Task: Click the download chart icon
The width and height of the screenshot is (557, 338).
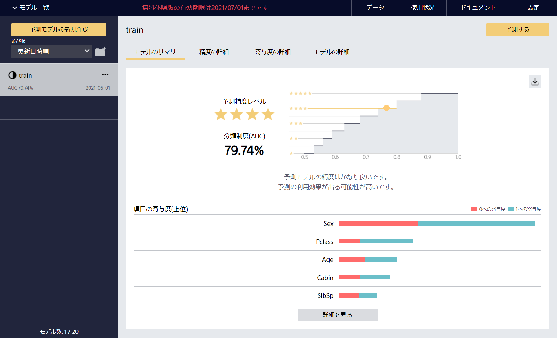Action: [x=535, y=82]
